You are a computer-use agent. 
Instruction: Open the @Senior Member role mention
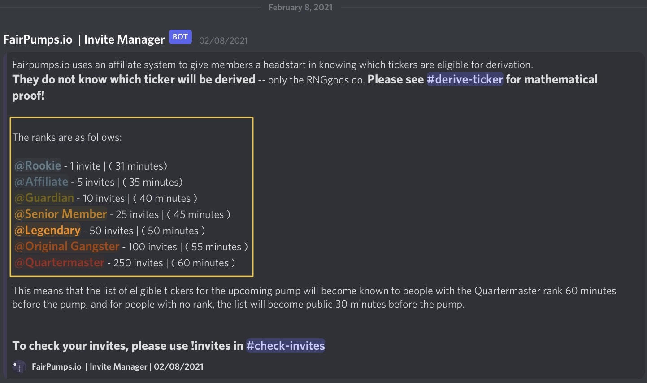(x=61, y=214)
